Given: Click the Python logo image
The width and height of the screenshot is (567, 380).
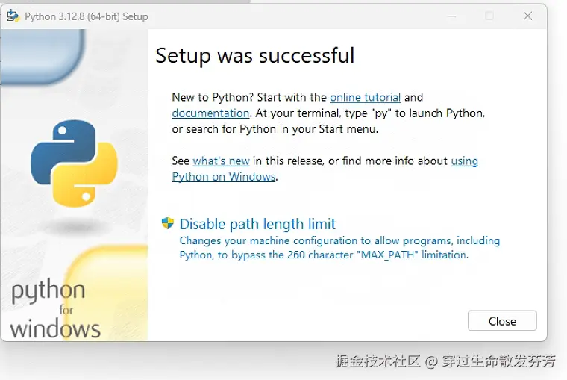Looking at the screenshot, I should click(x=74, y=163).
